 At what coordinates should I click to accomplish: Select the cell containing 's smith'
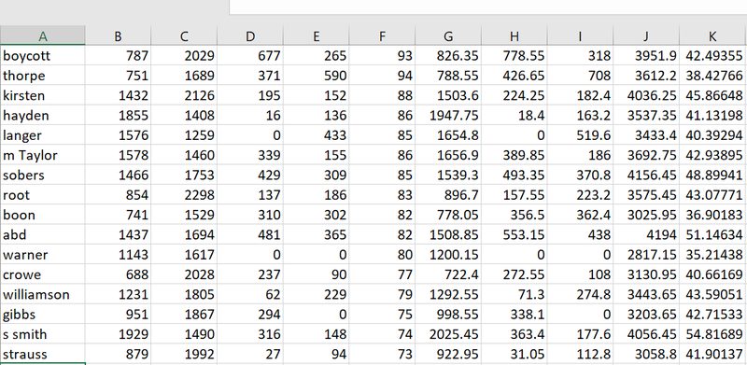pos(43,334)
